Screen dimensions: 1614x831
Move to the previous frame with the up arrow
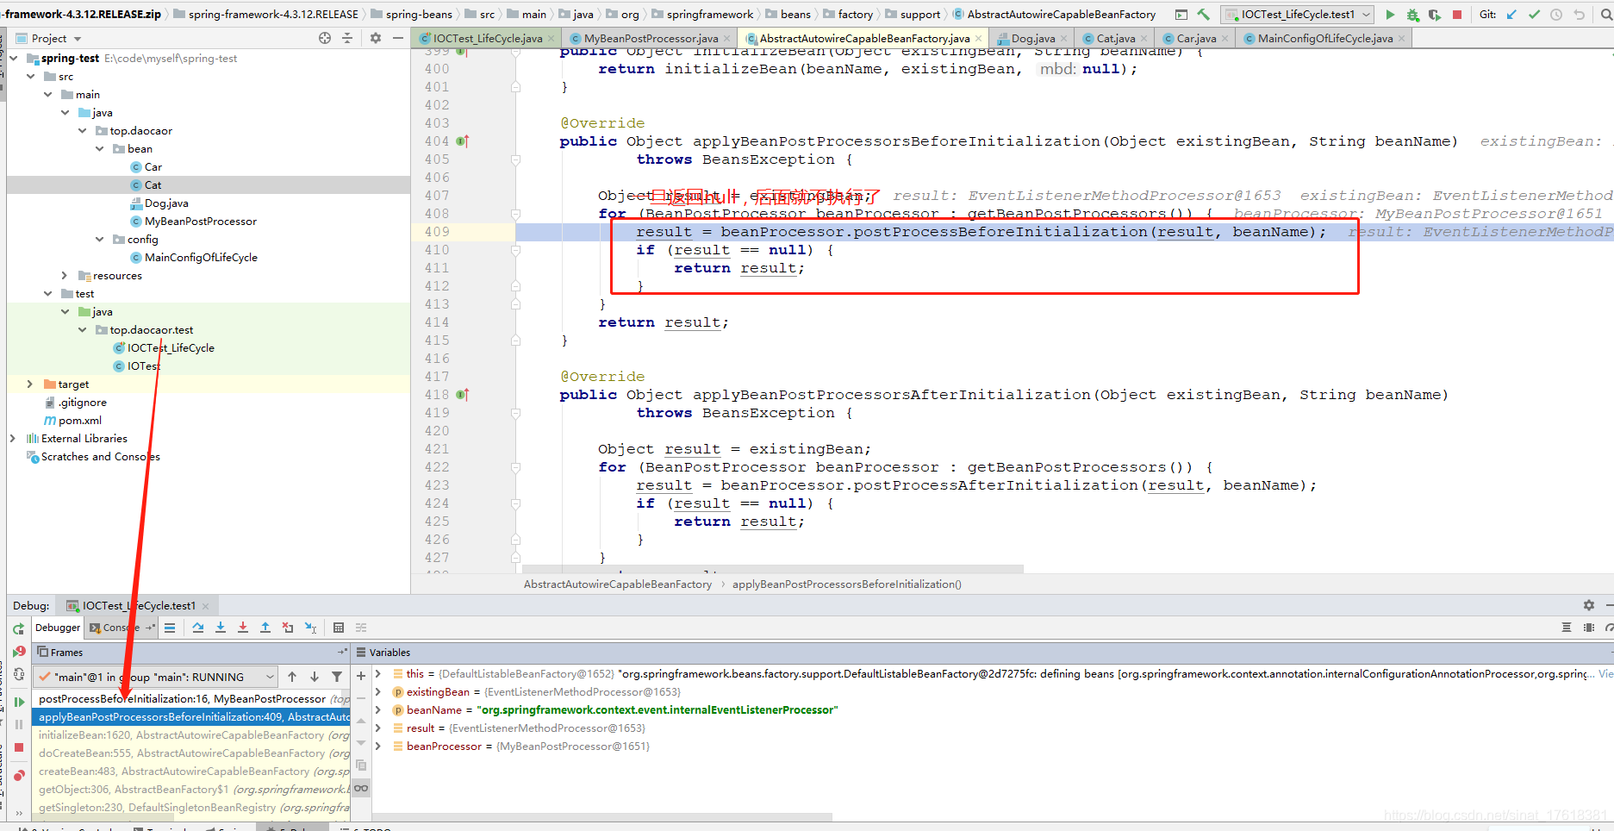[x=292, y=677]
